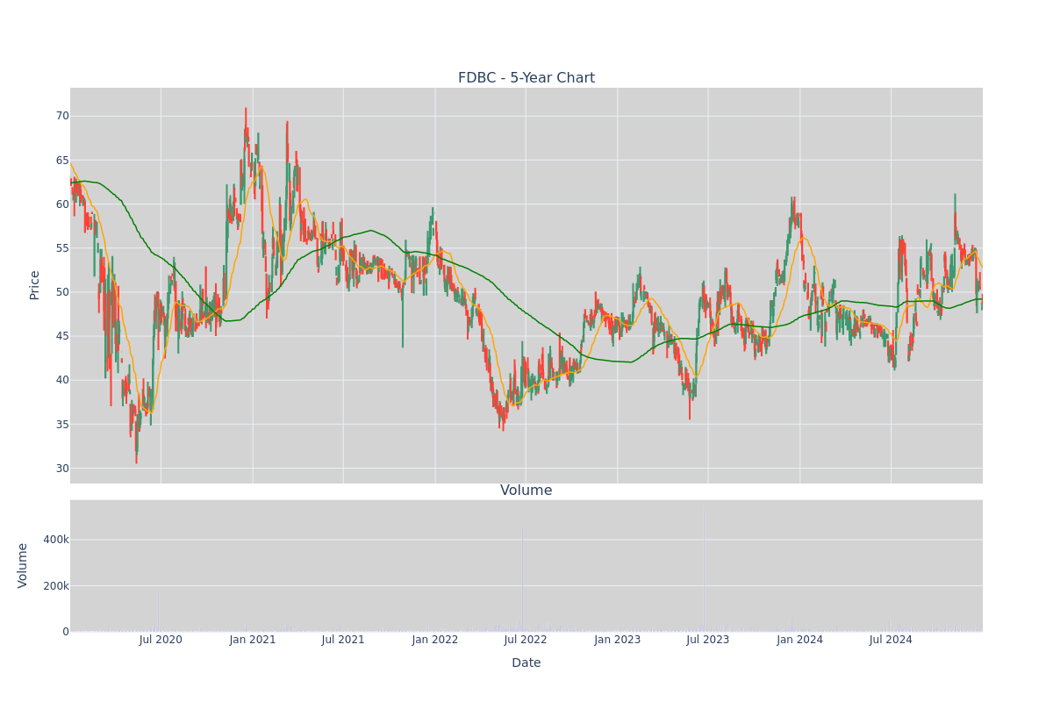The image size is (1053, 702).
Task: Click the 35 price tick label
Action: tap(62, 425)
